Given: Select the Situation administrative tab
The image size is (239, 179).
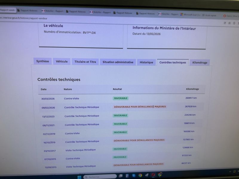Looking at the screenshot, I should 118,62.
